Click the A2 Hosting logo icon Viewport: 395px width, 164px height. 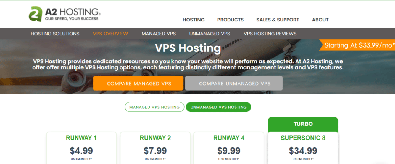pos(35,14)
